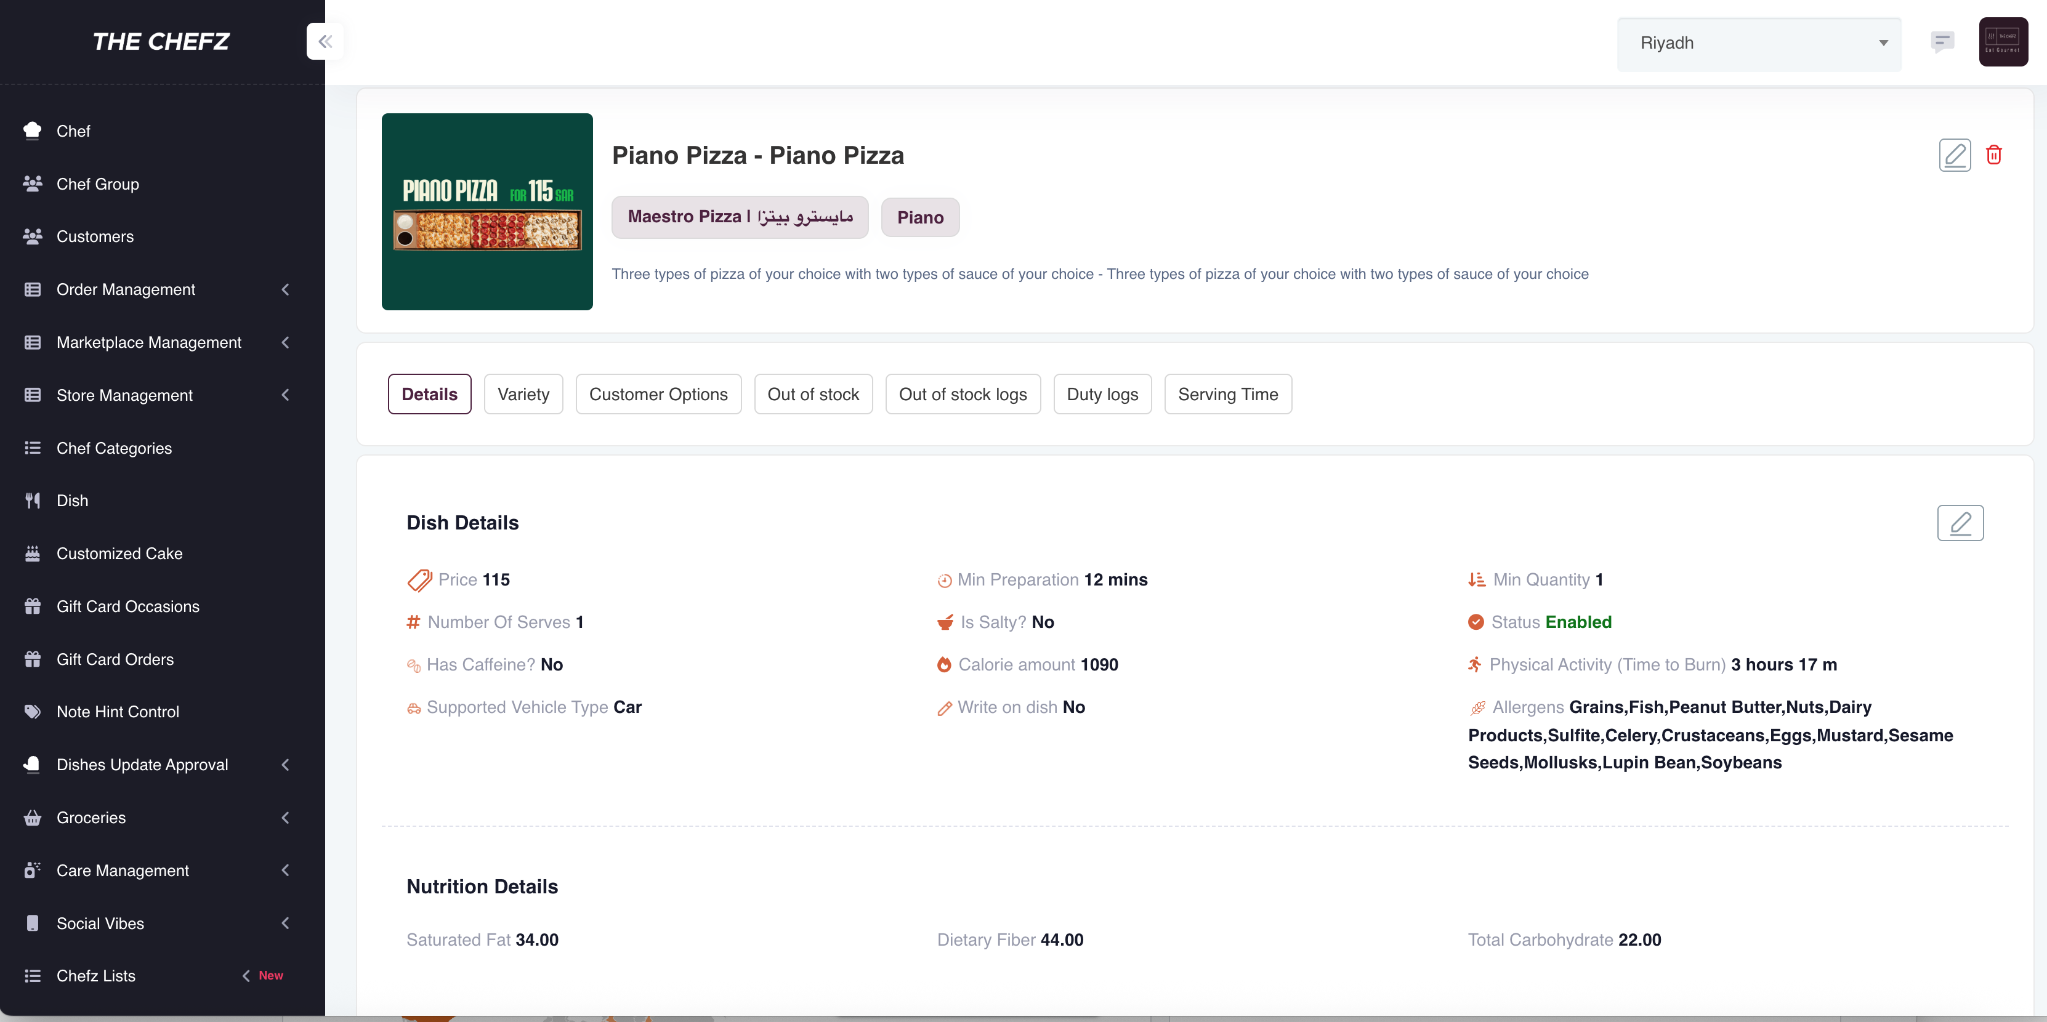This screenshot has height=1022, width=2047.
Task: Switch to the Variety tab
Action: 523,394
